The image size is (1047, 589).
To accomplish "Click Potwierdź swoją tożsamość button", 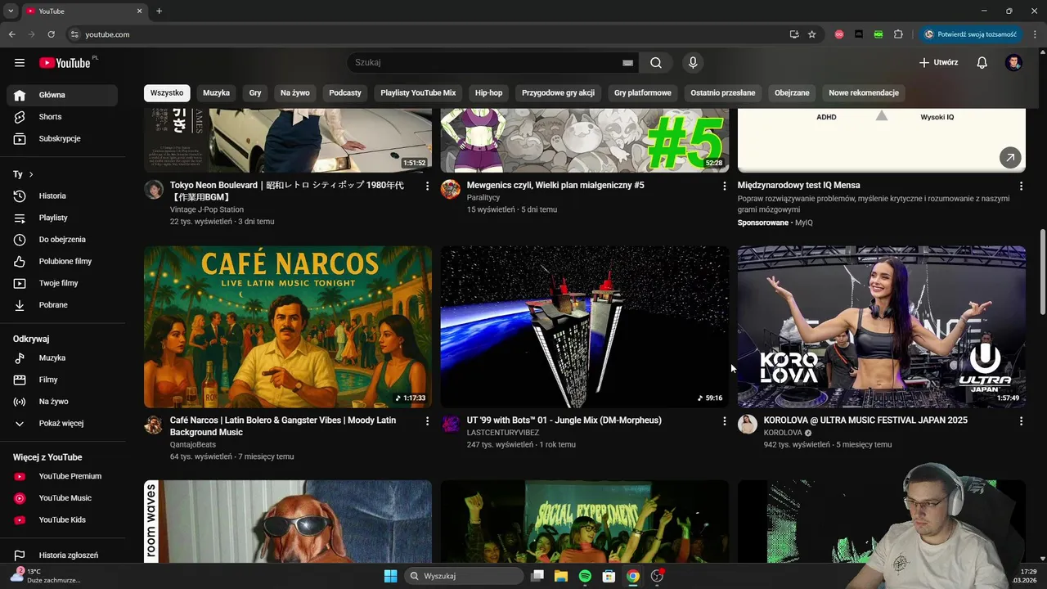I will (x=970, y=34).
